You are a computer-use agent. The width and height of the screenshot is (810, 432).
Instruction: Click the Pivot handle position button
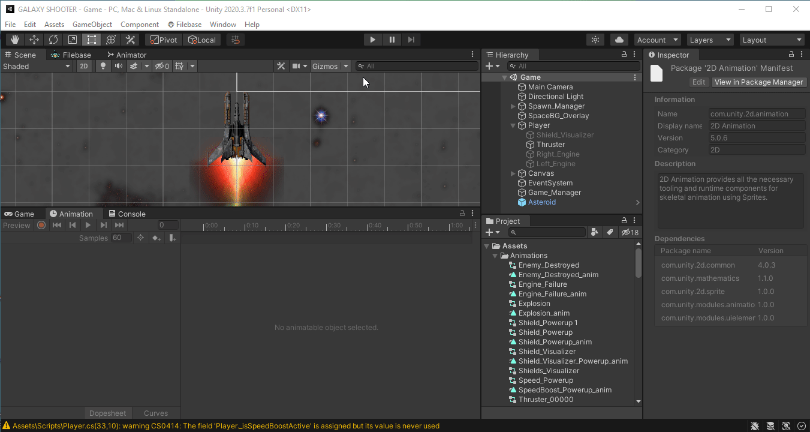(x=164, y=40)
